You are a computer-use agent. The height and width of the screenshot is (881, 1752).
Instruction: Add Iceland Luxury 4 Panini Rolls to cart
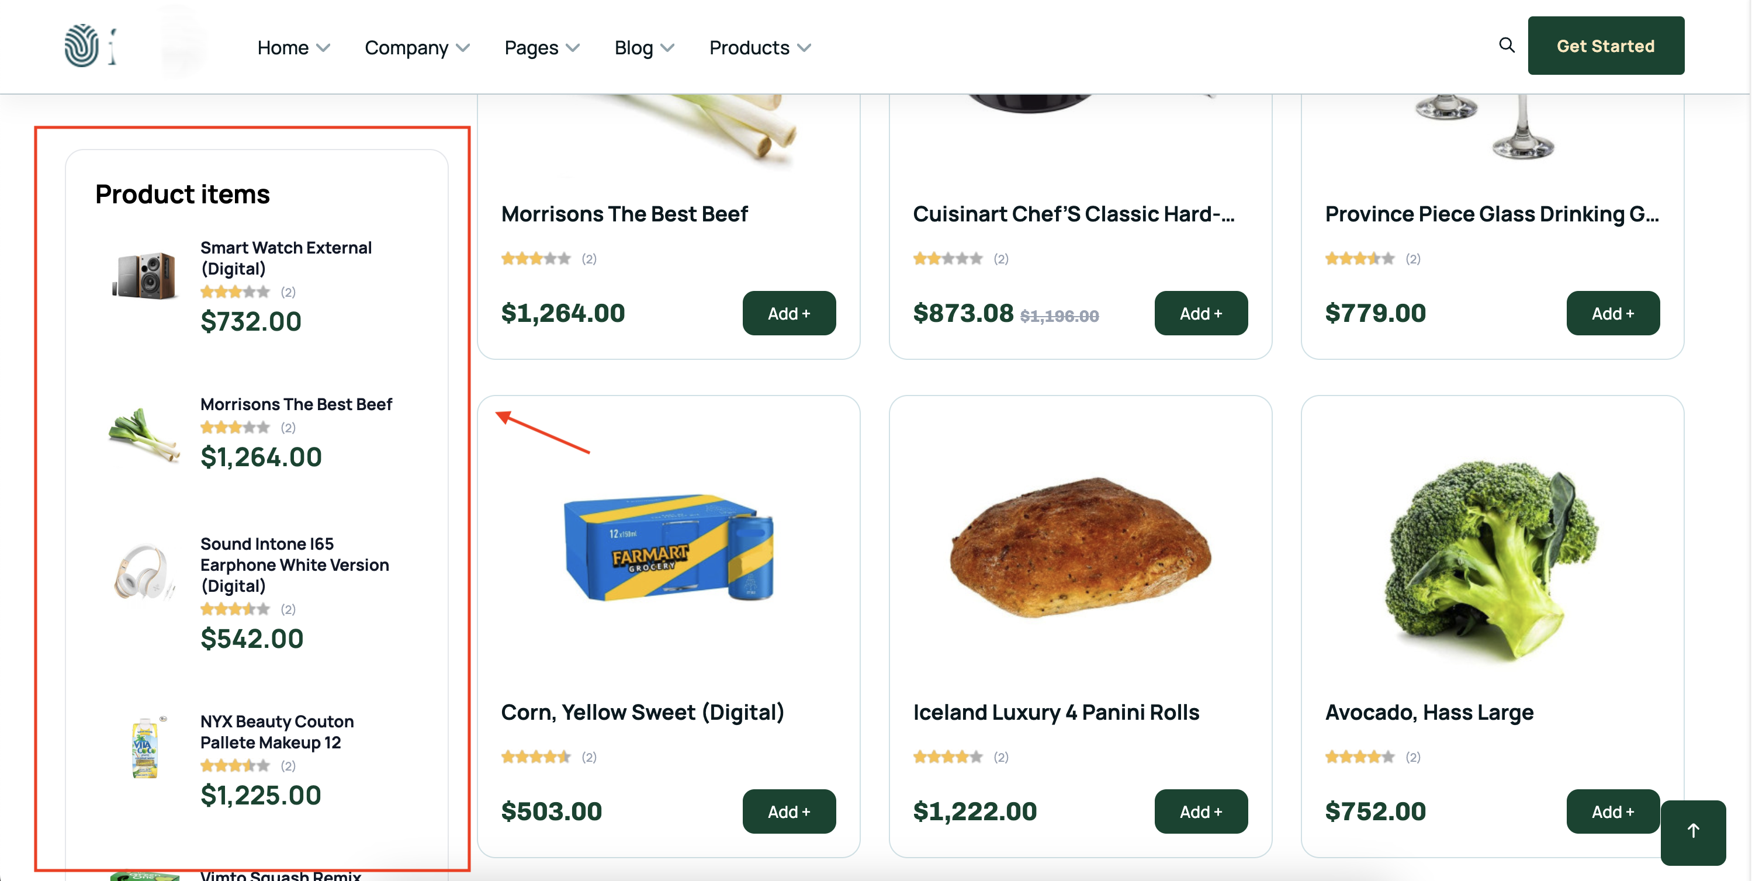[1200, 811]
